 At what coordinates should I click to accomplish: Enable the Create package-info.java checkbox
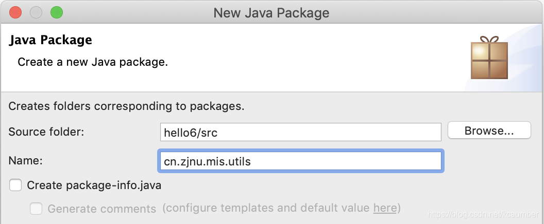pos(15,185)
